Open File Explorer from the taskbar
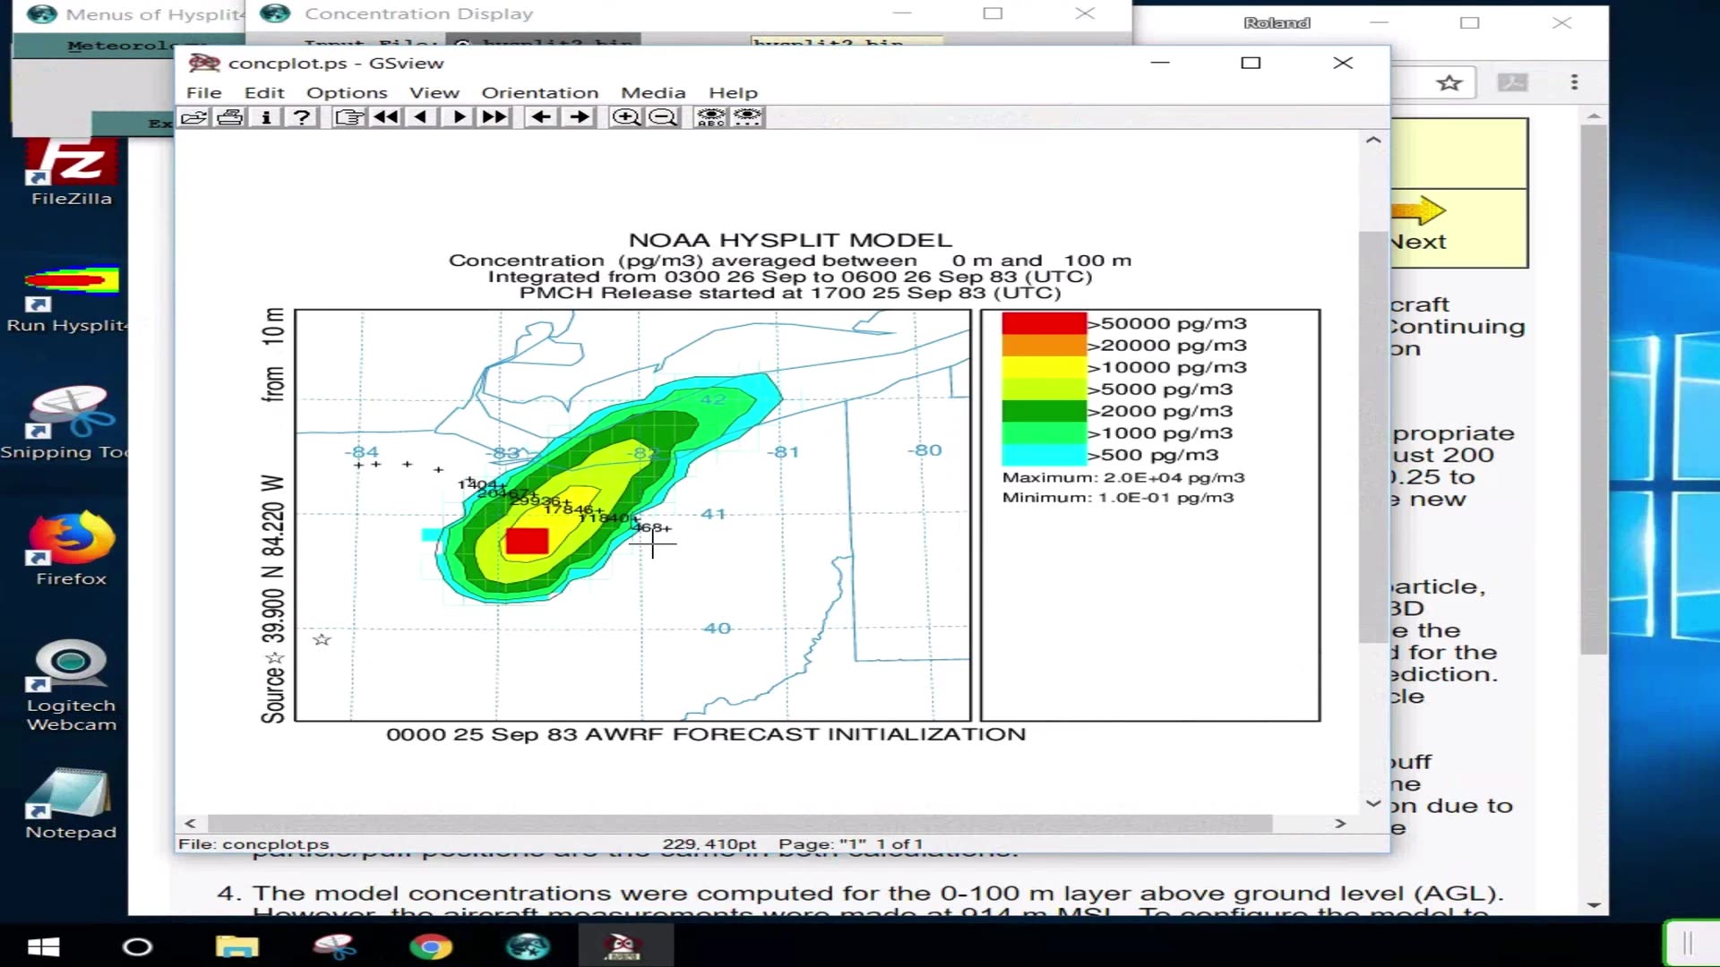Screen dimensions: 1720x967 pyautogui.click(x=236, y=946)
